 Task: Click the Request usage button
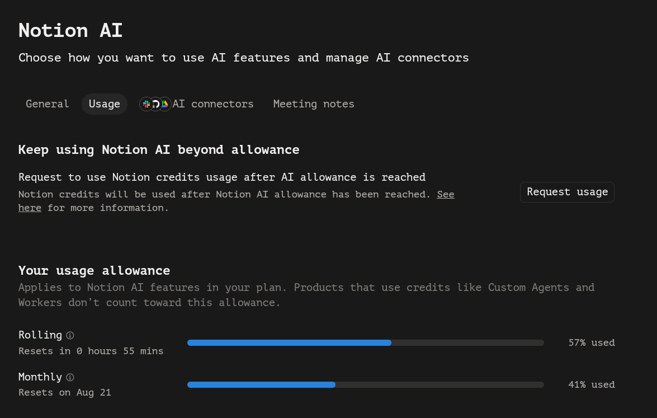(x=567, y=192)
